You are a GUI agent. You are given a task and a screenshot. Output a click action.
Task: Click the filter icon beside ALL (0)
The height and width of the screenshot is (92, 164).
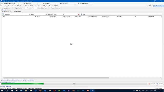coord(3,14)
